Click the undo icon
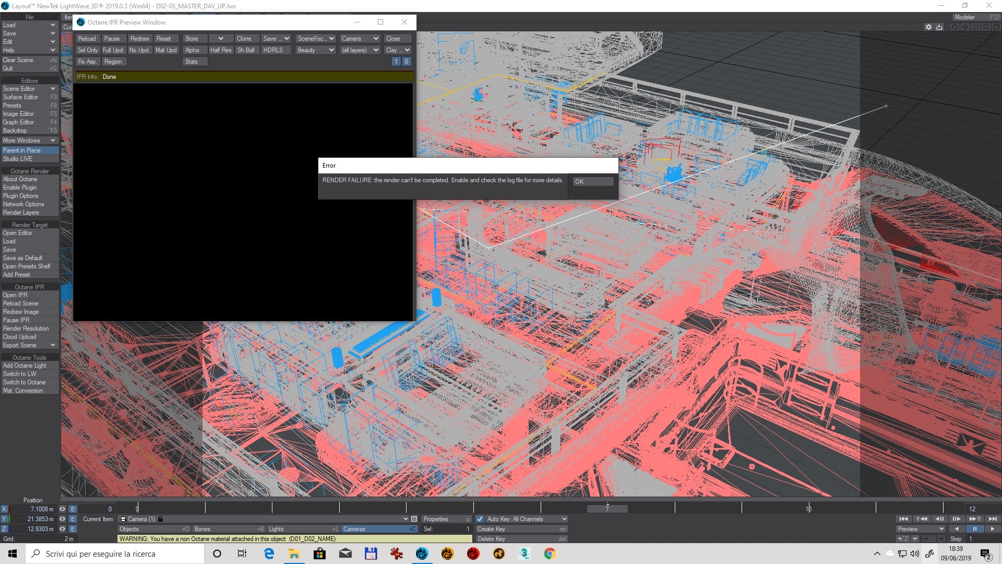The image size is (1002, 564). click(x=902, y=539)
